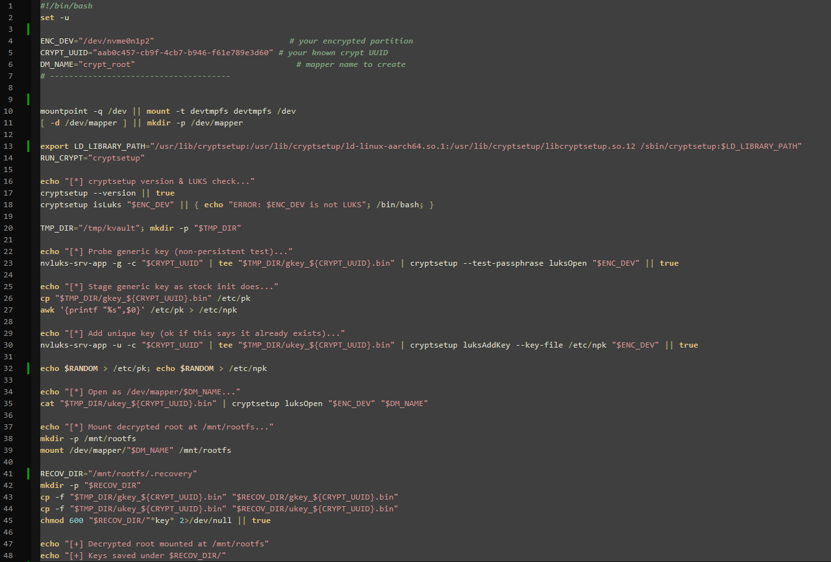The image size is (831, 562).
Task: Click the "# mapper name to create" comment
Action: (351, 64)
